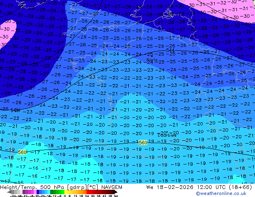Click the highlighted 560 contour label near Dourbies
Screen dimensions: 255x197
point(143,143)
